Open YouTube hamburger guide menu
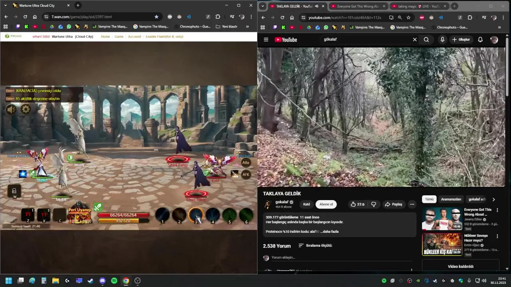Viewport: 511px width, 287px height. (266, 39)
